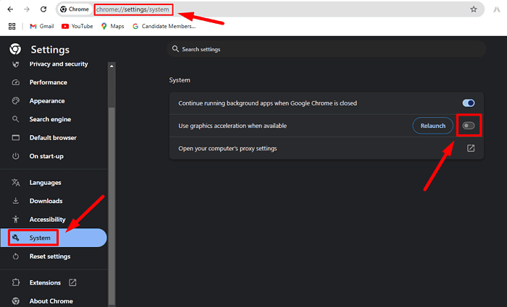Click the Chrome logo next to Settings
Screen dimensions: 507x307
15,49
